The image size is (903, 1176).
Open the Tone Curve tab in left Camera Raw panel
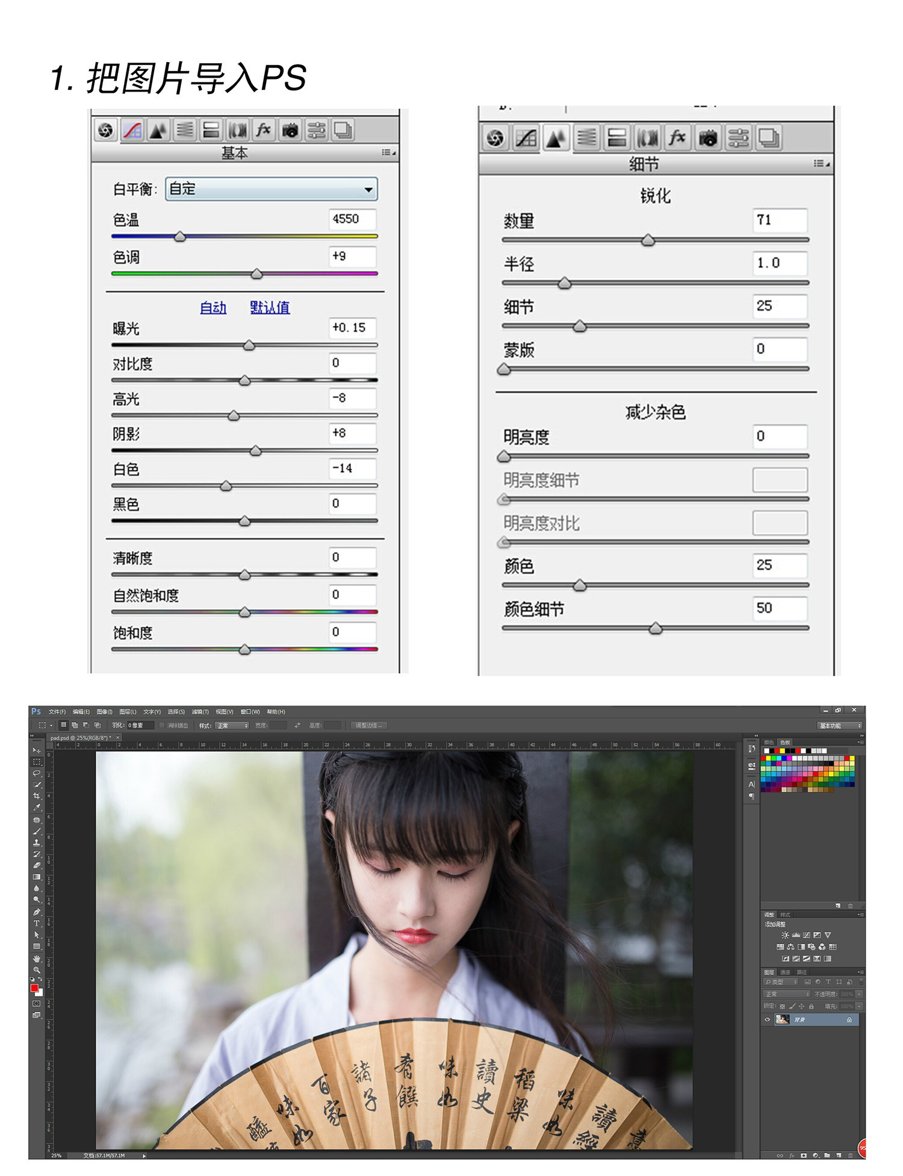[x=132, y=130]
